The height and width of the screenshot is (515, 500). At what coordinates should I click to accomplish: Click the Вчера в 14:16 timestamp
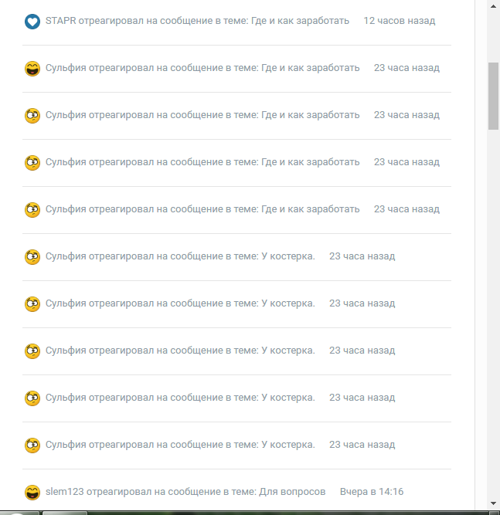point(372,492)
